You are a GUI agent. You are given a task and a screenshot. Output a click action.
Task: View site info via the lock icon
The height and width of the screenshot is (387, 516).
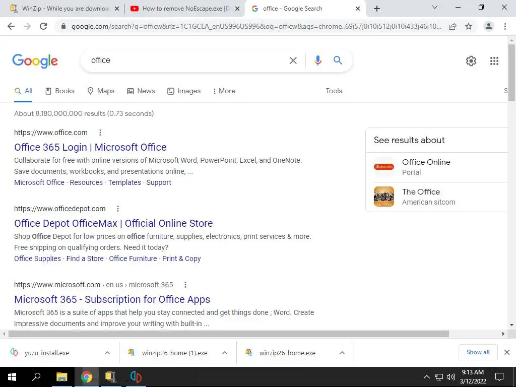pos(63,26)
